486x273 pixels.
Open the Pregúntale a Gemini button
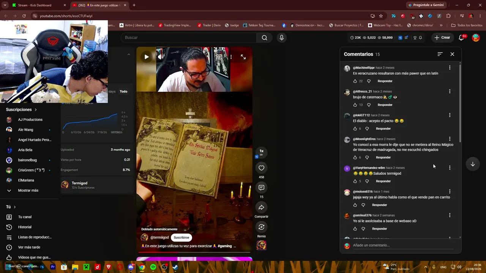[426, 5]
